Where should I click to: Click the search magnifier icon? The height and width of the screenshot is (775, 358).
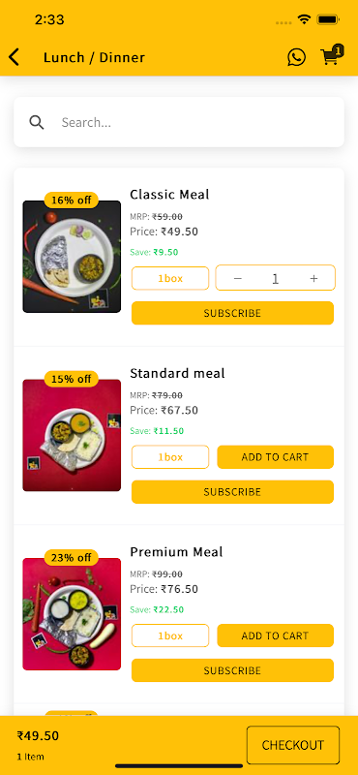click(37, 122)
